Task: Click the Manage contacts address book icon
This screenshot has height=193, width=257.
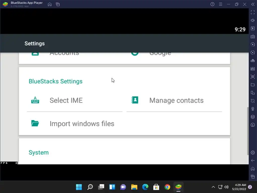Action: [135, 100]
